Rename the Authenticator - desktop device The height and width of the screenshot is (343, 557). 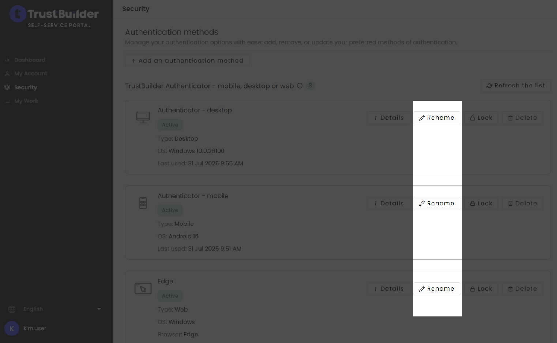[x=437, y=118]
